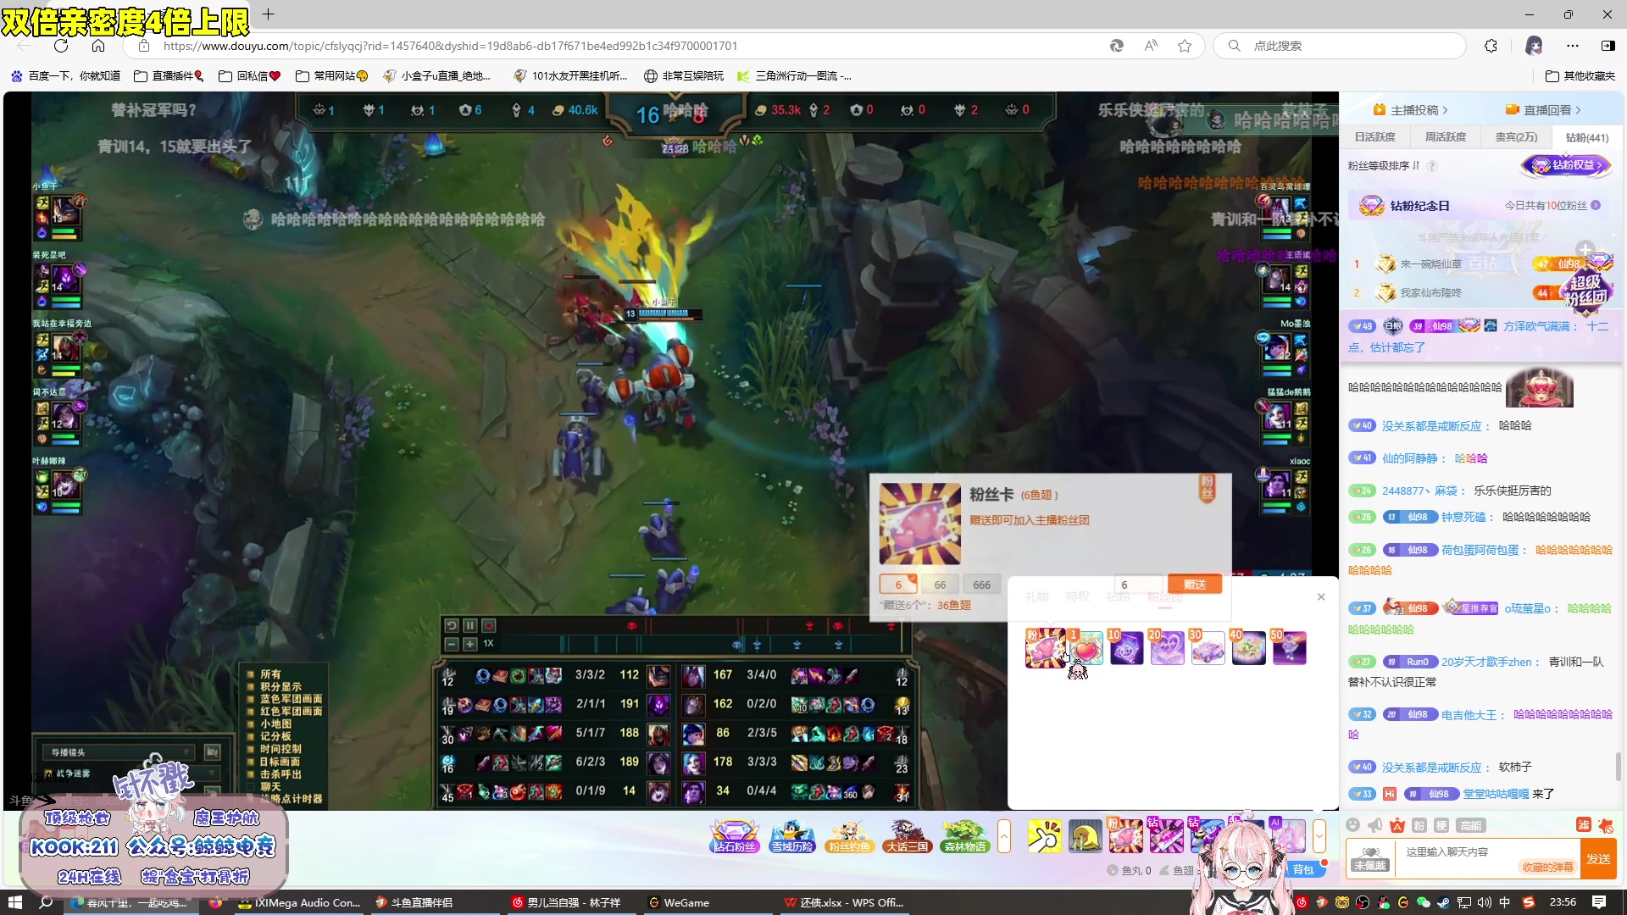Switch to 周活跃度 tab
The width and height of the screenshot is (1627, 915).
pos(1446,137)
